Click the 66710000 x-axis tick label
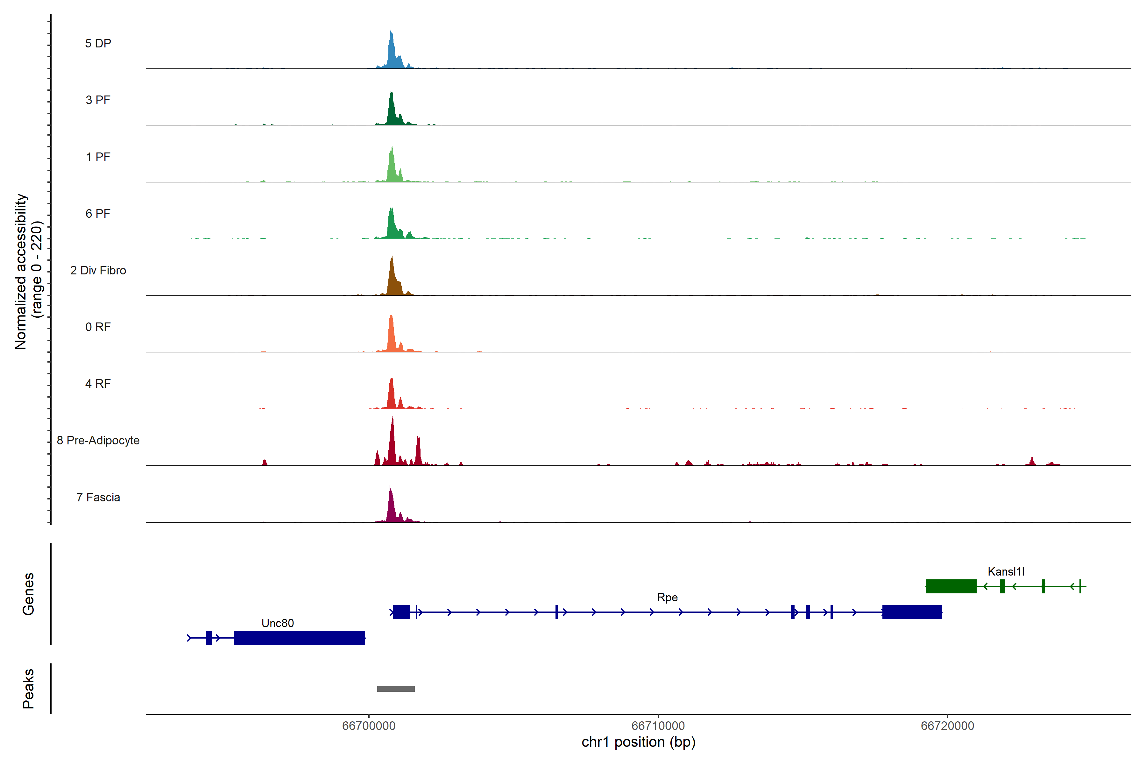The width and height of the screenshot is (1146, 764). click(658, 726)
